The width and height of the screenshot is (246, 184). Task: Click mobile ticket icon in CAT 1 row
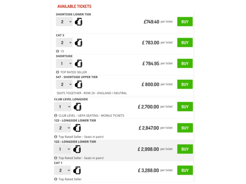pos(77,170)
